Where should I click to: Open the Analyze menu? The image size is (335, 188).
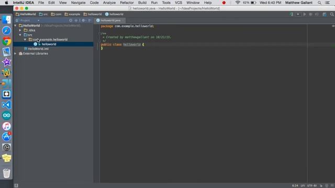point(109,3)
